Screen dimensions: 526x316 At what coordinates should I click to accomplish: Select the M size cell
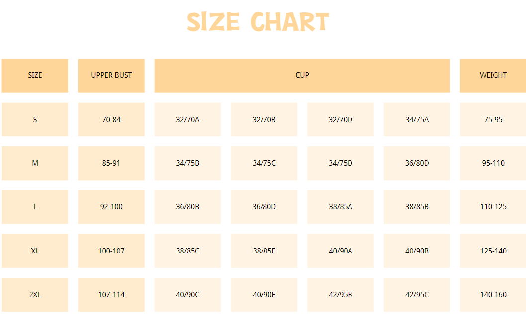[x=35, y=163]
